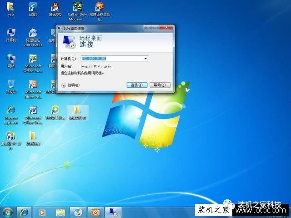
Task: Switch to the Remote Desktop taskbar button
Action: (x=113, y=213)
